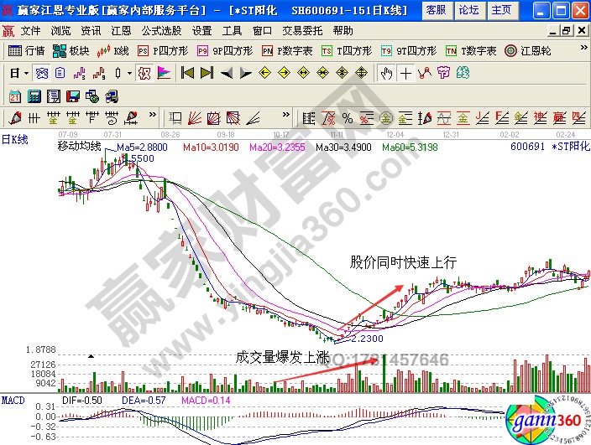Open the 资讯 menu
Viewport: 591px width, 445px height.
click(x=91, y=31)
